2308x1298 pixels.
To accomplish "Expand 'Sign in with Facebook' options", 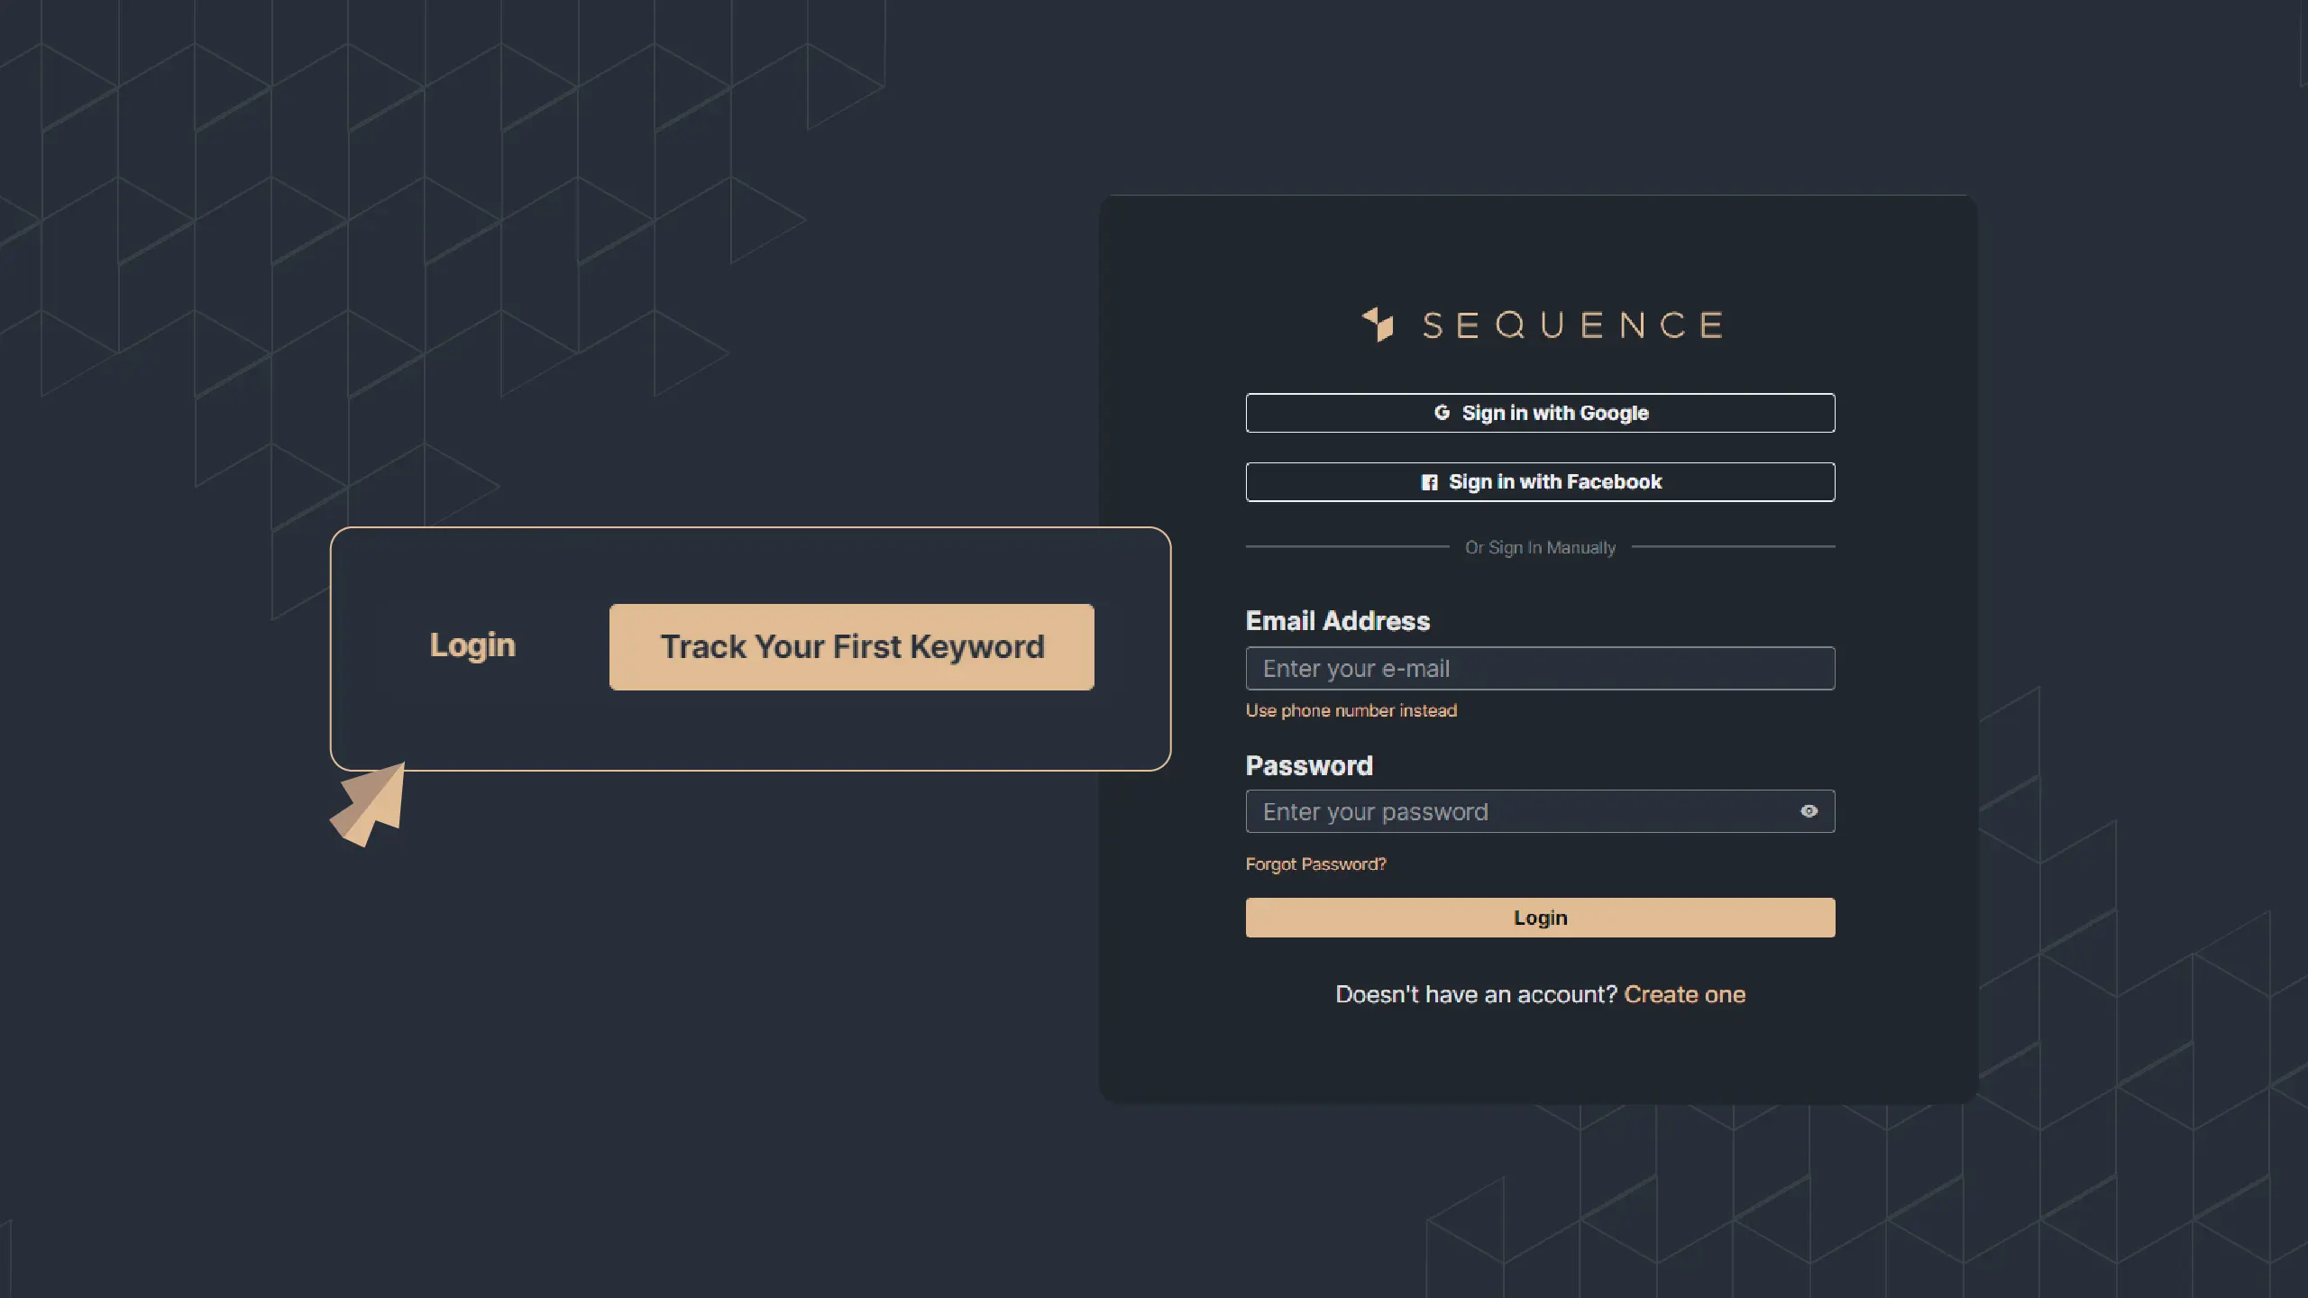I will [1539, 480].
